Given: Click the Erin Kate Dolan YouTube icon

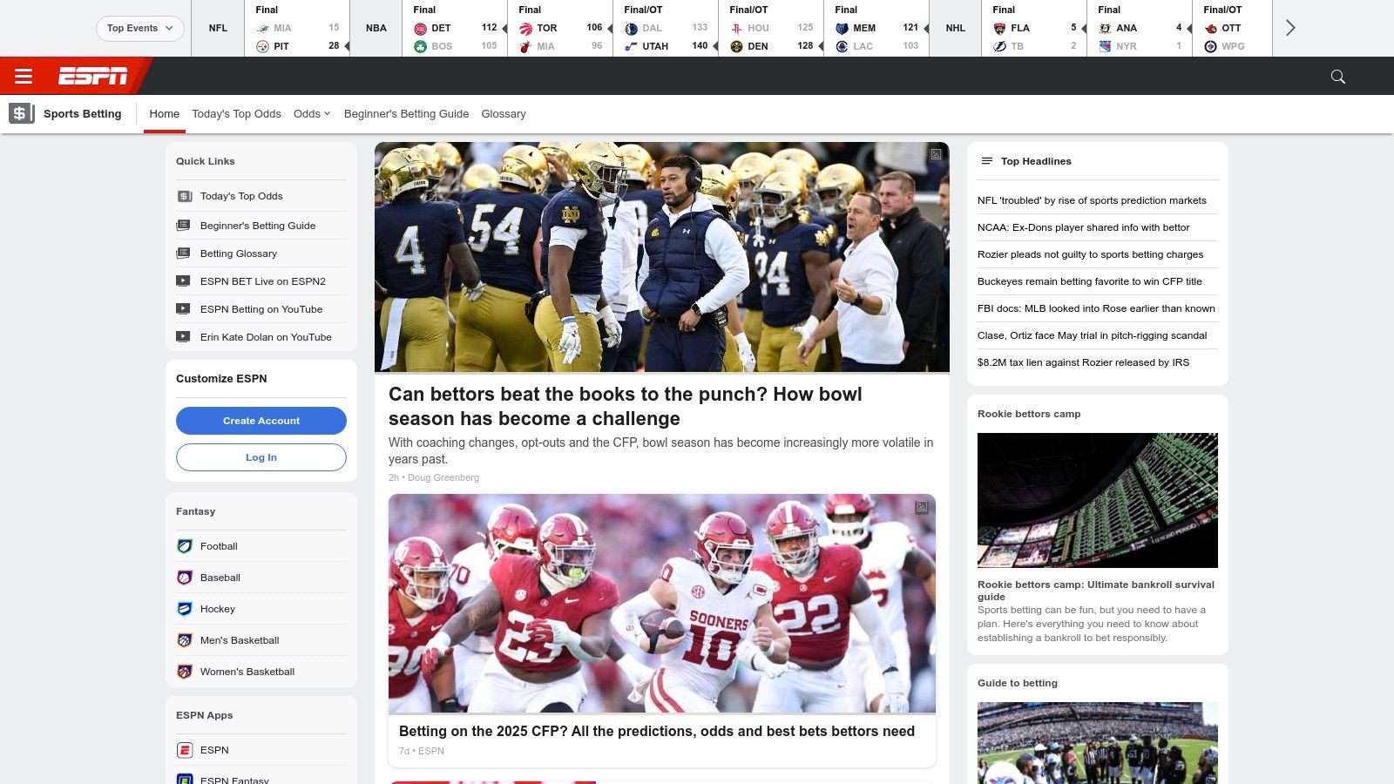Looking at the screenshot, I should coord(184,337).
